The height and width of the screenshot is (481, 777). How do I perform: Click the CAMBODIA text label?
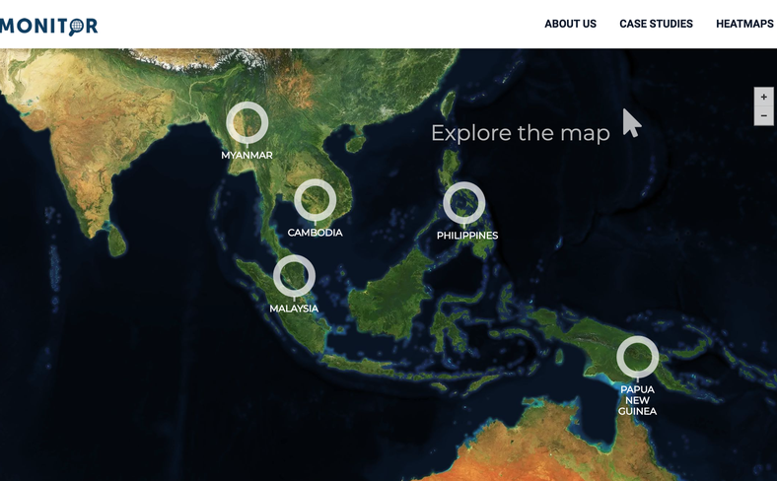315,234
